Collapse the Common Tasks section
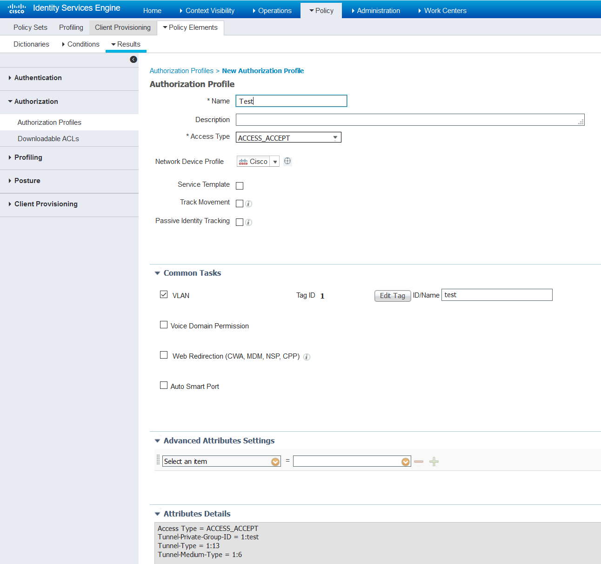 pyautogui.click(x=157, y=273)
